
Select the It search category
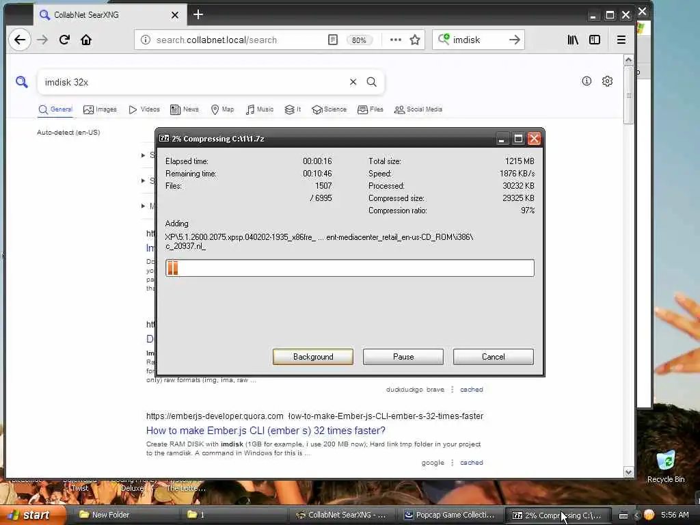click(x=293, y=109)
